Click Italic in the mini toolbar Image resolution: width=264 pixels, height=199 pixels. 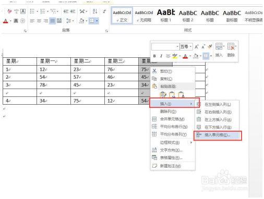tap(161, 56)
